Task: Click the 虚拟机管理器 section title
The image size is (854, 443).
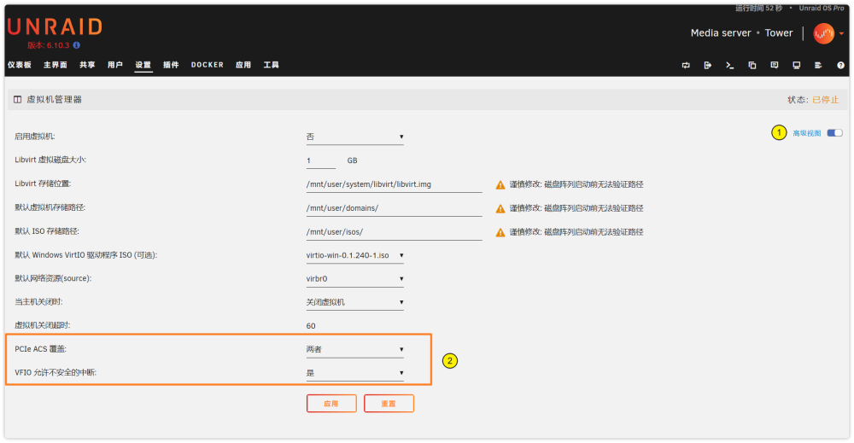Action: [x=55, y=100]
